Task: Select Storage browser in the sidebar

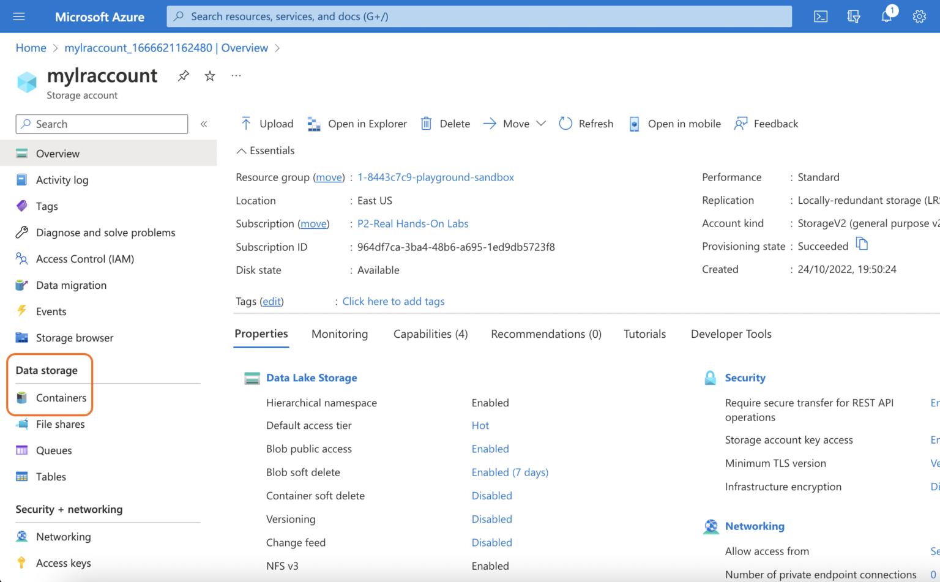Action: [x=74, y=337]
